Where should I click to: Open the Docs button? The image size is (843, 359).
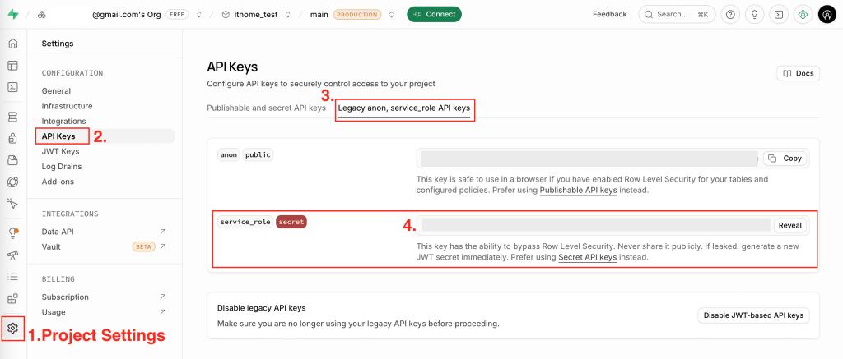pyautogui.click(x=798, y=73)
